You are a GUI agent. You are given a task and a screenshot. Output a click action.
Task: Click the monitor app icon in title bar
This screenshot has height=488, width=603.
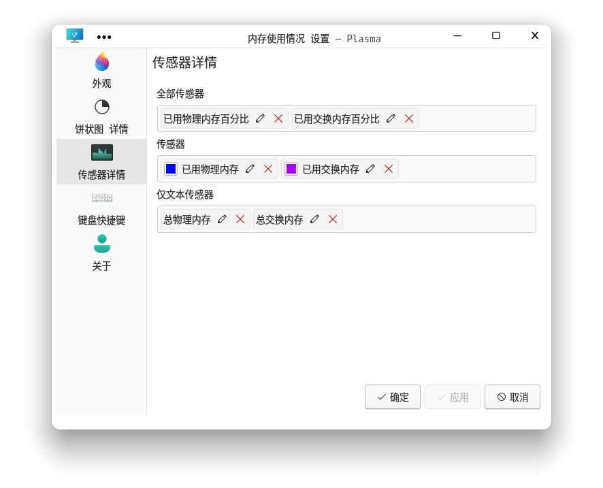(75, 35)
